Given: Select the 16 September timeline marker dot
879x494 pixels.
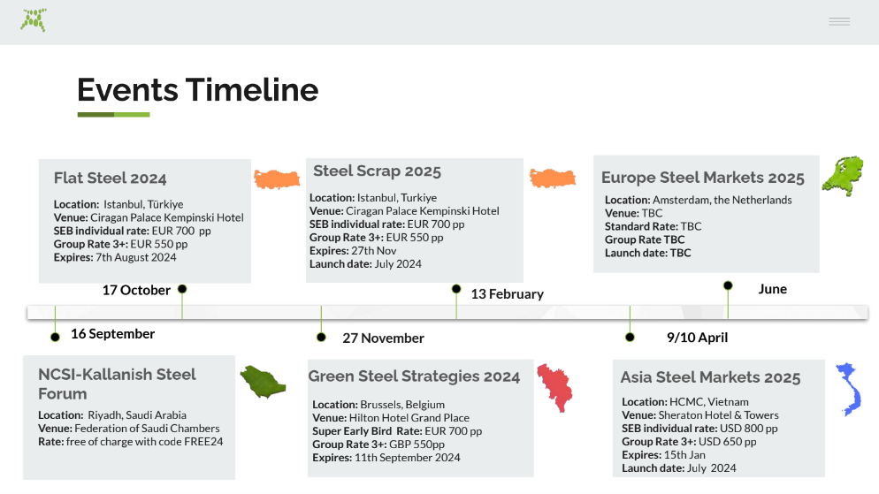Looking at the screenshot, I should [55, 336].
